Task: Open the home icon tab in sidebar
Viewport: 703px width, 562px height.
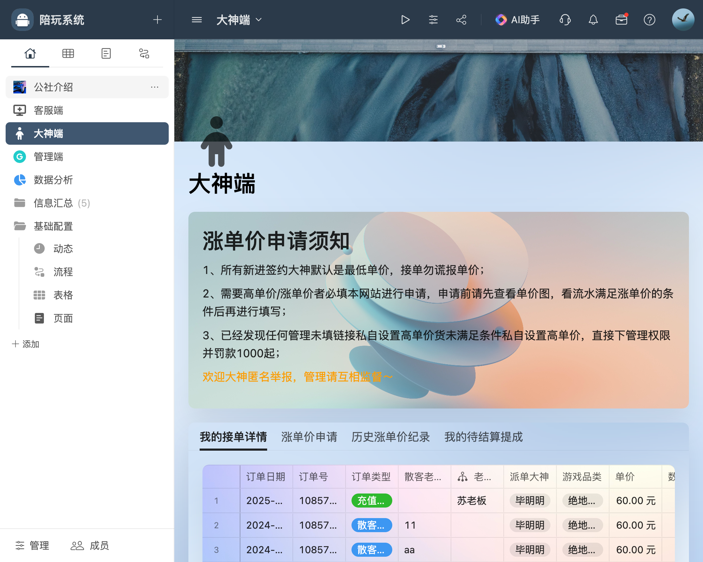Action: (x=30, y=53)
